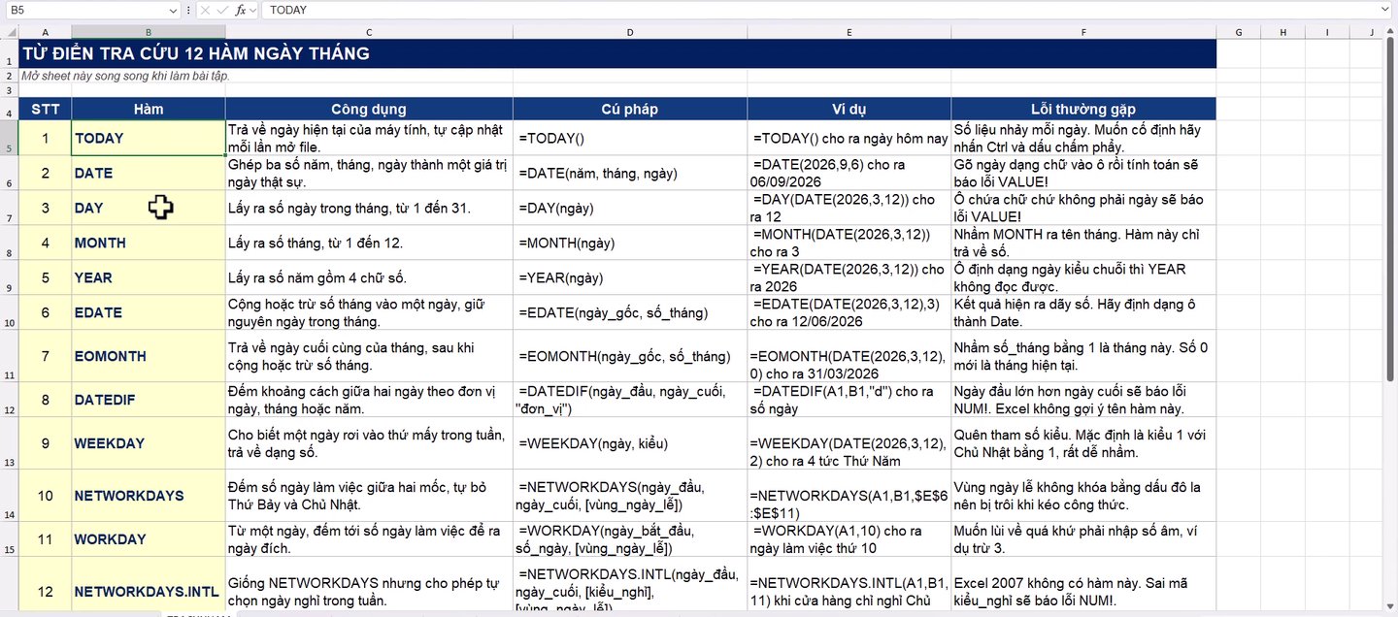Image resolution: width=1398 pixels, height=617 pixels.
Task: Click the Insert Function fx icon
Action: (x=241, y=10)
